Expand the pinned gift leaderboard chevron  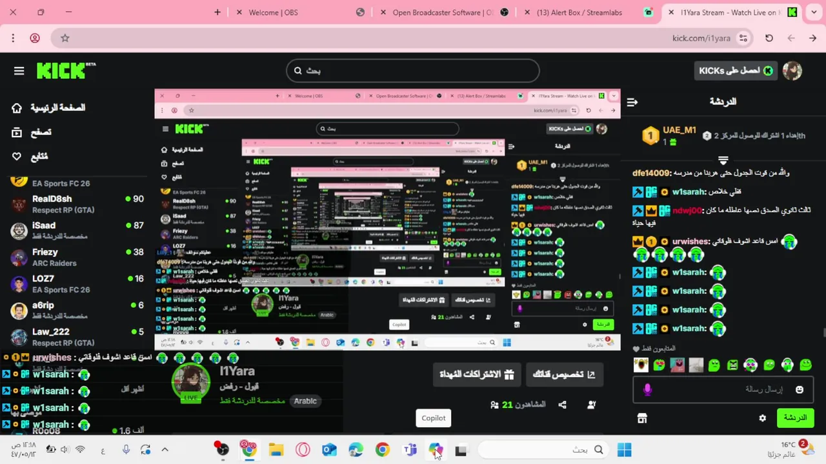[x=723, y=160]
